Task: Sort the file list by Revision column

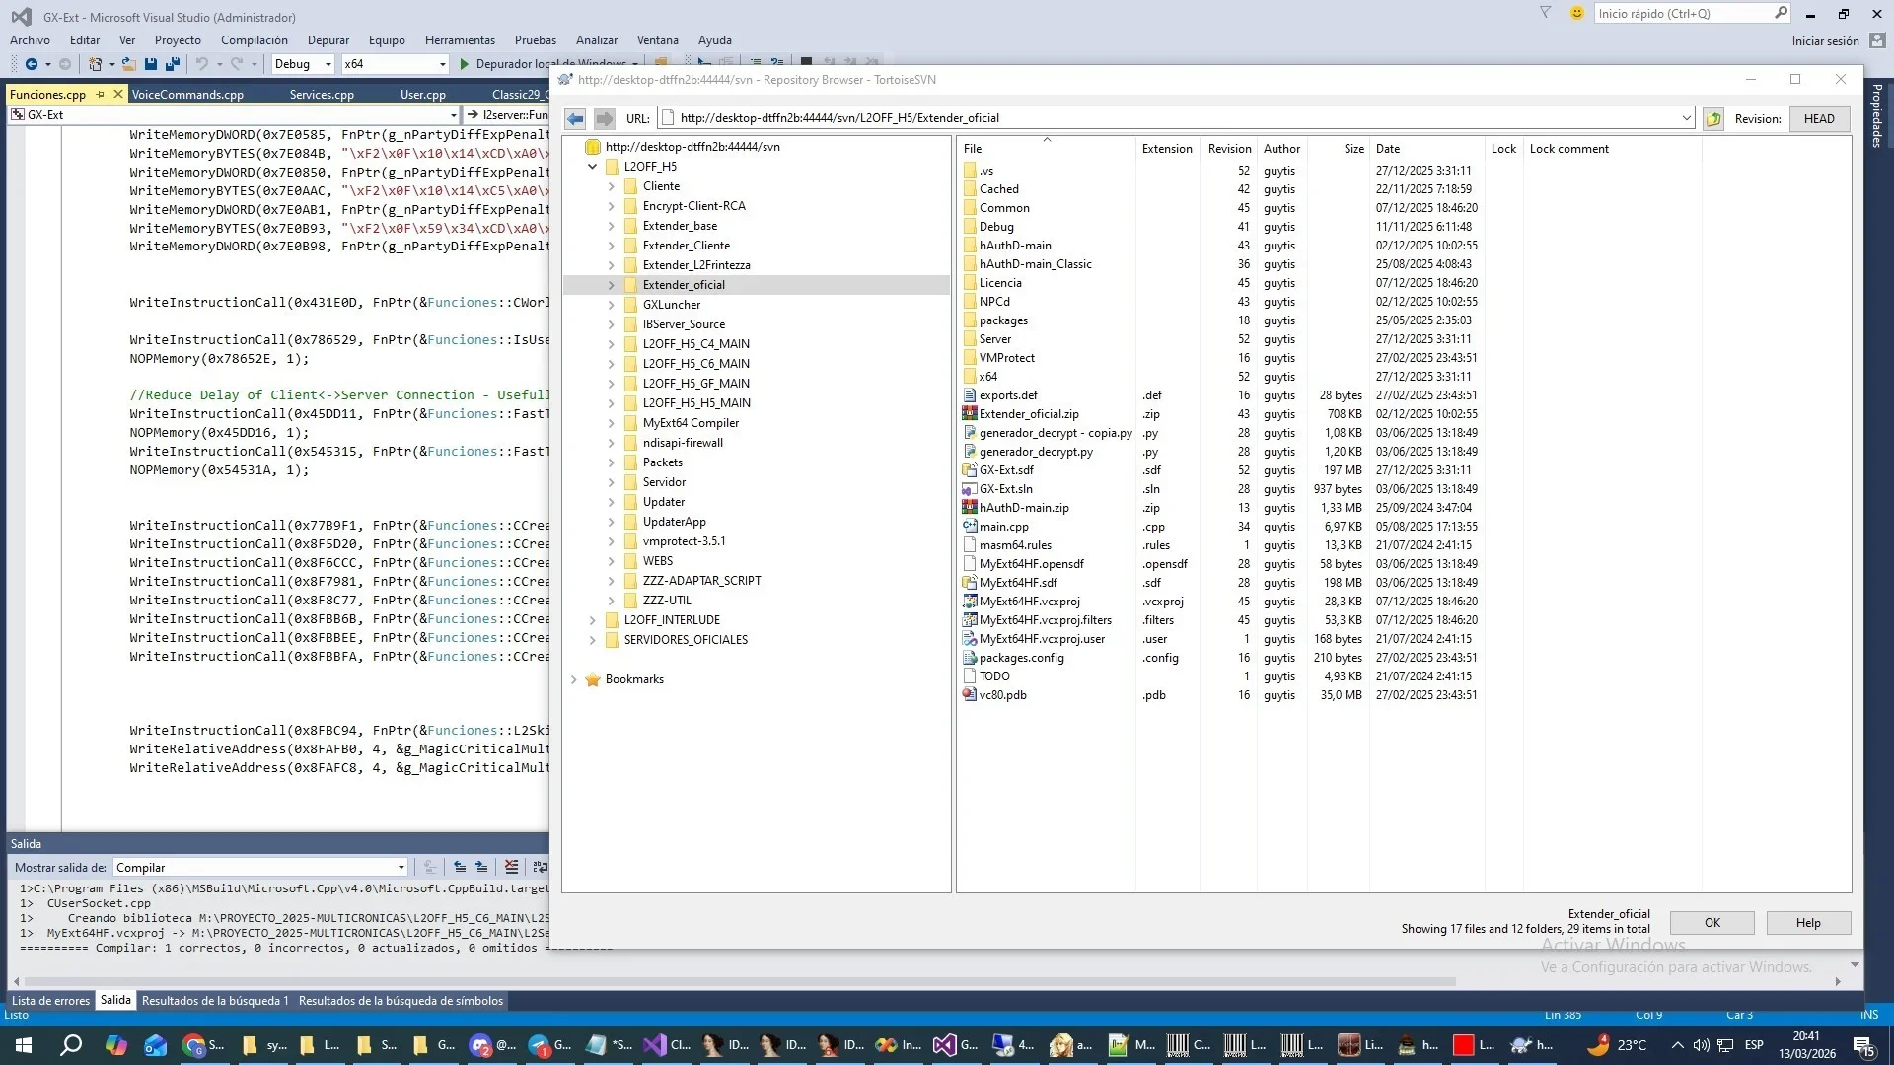Action: tap(1229, 149)
